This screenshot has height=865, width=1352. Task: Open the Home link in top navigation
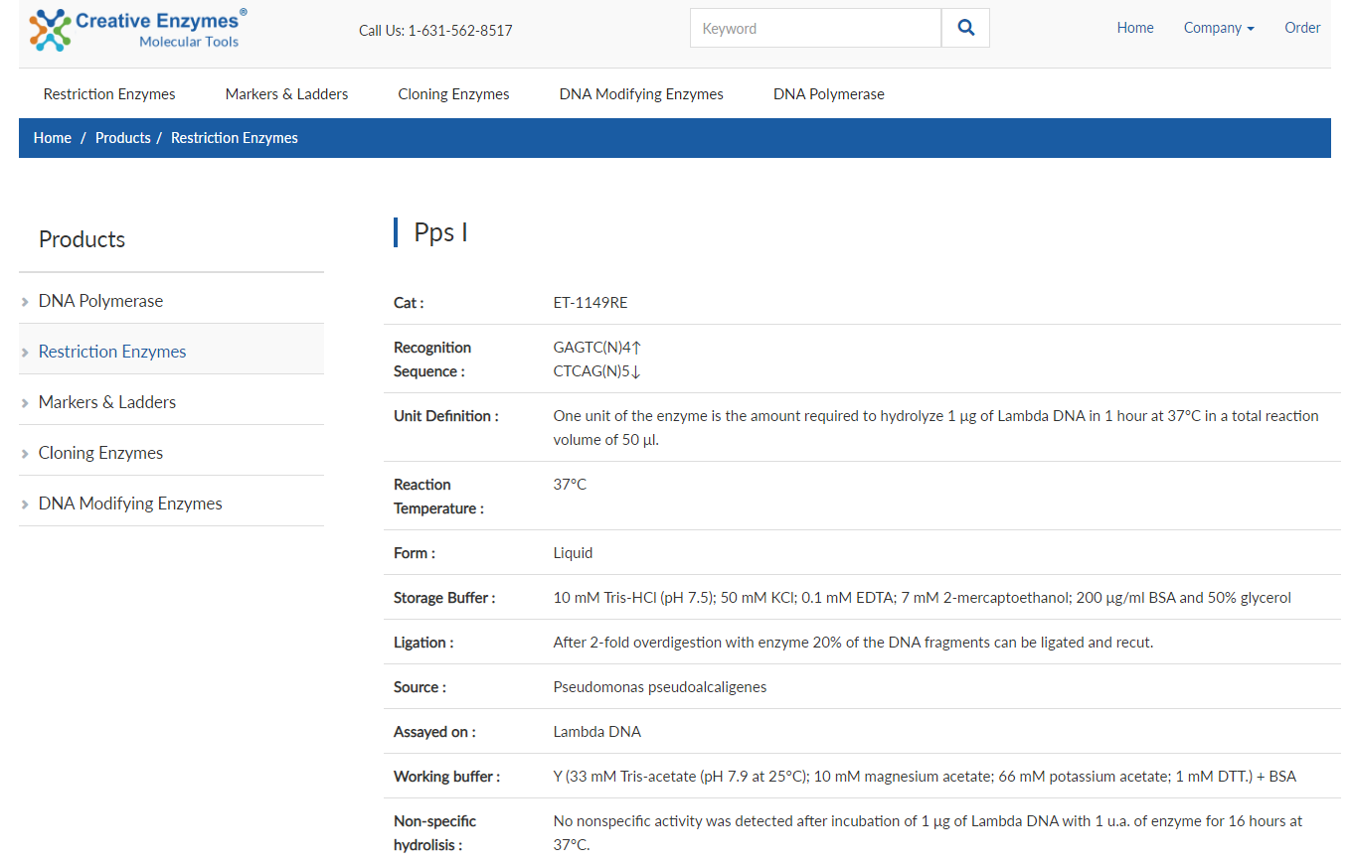pyautogui.click(x=1134, y=28)
